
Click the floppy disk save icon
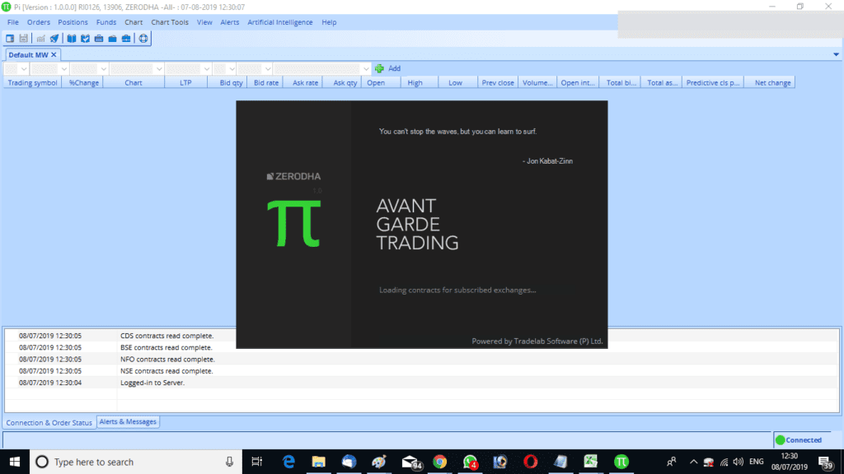[23, 38]
